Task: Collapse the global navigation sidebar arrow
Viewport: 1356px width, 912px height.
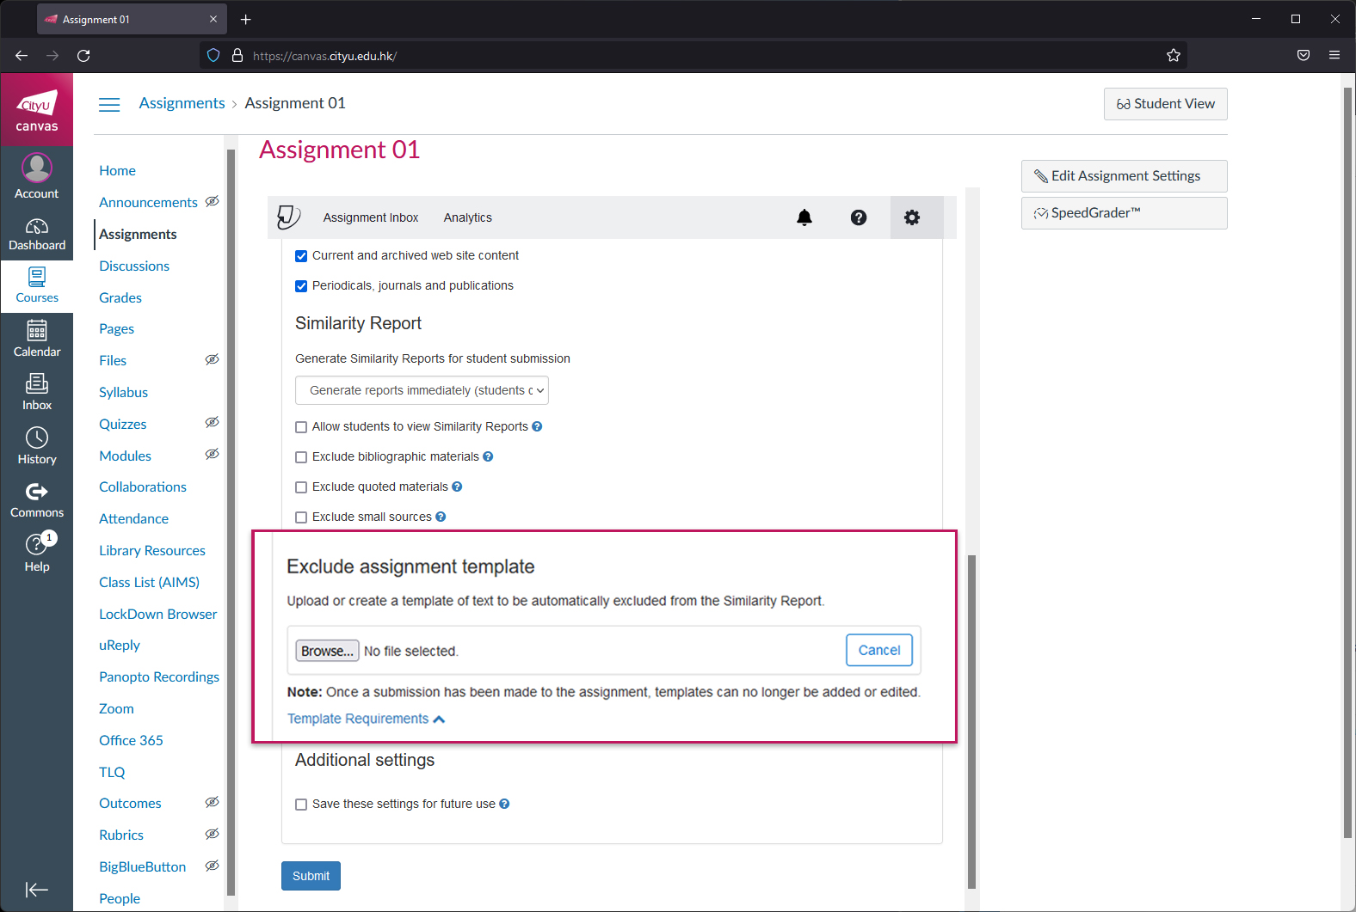Action: click(37, 889)
